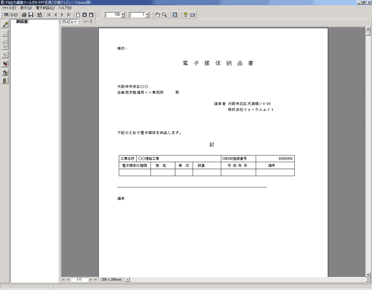
Task: Switch to the プレビュー tab
Action: click(x=69, y=22)
